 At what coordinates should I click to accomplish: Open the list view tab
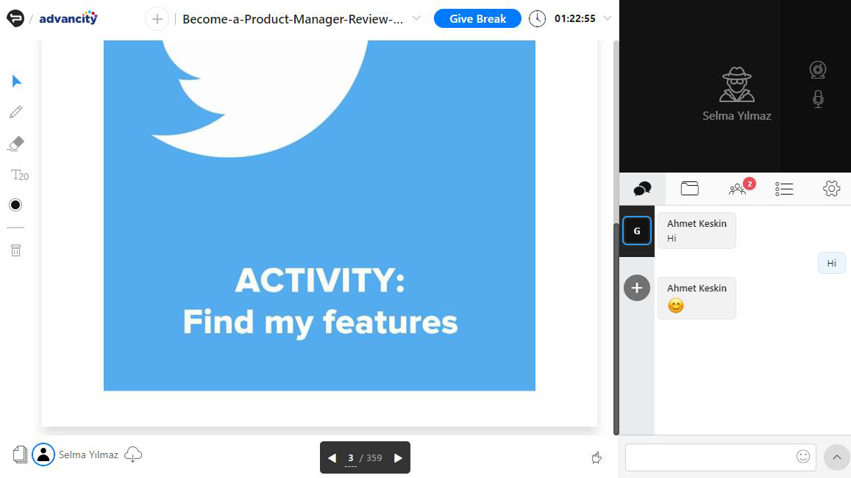pyautogui.click(x=784, y=189)
